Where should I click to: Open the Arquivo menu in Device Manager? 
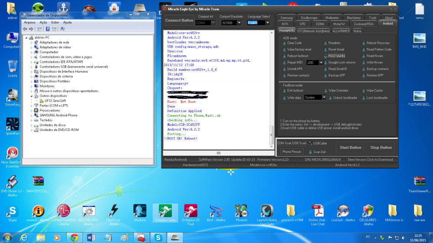click(x=29, y=22)
